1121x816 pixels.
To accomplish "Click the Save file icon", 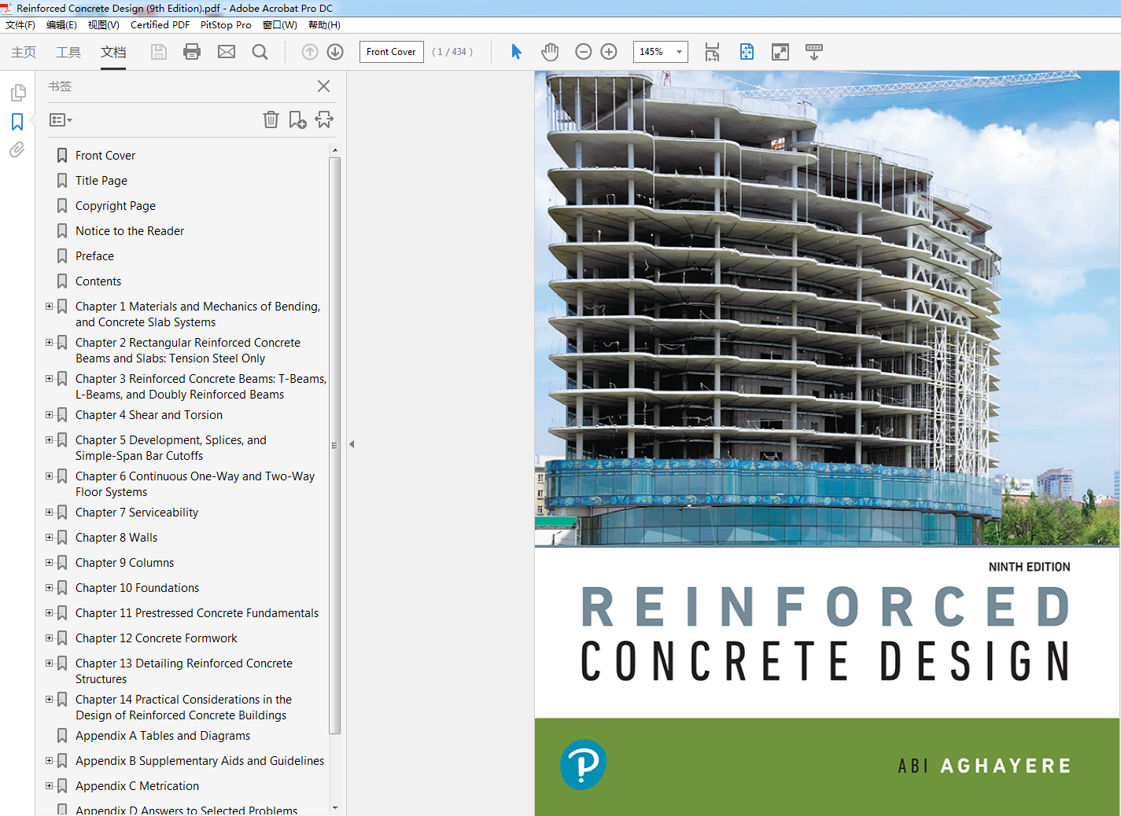I will click(x=159, y=52).
